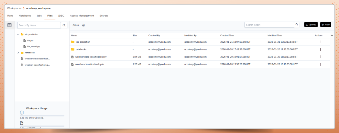
Task: Click the iris_prediction folder icon in table
Action: [73, 42]
